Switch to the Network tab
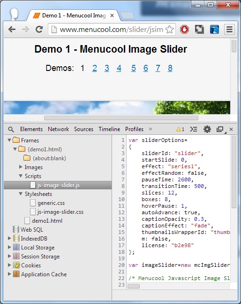This screenshot has width=241, height=304. point(59,129)
